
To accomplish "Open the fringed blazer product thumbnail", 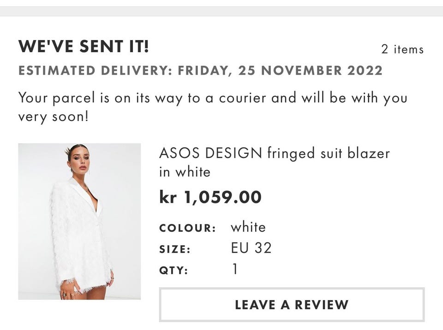I will [x=79, y=221].
